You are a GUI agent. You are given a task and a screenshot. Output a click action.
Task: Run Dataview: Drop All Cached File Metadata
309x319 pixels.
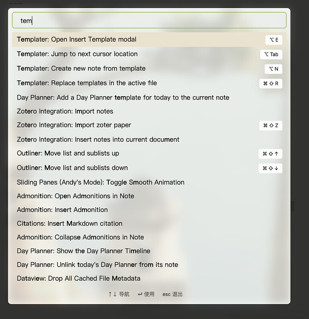coord(79,278)
